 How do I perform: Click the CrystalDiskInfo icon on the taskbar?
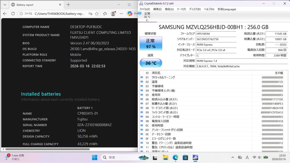coord(195,158)
